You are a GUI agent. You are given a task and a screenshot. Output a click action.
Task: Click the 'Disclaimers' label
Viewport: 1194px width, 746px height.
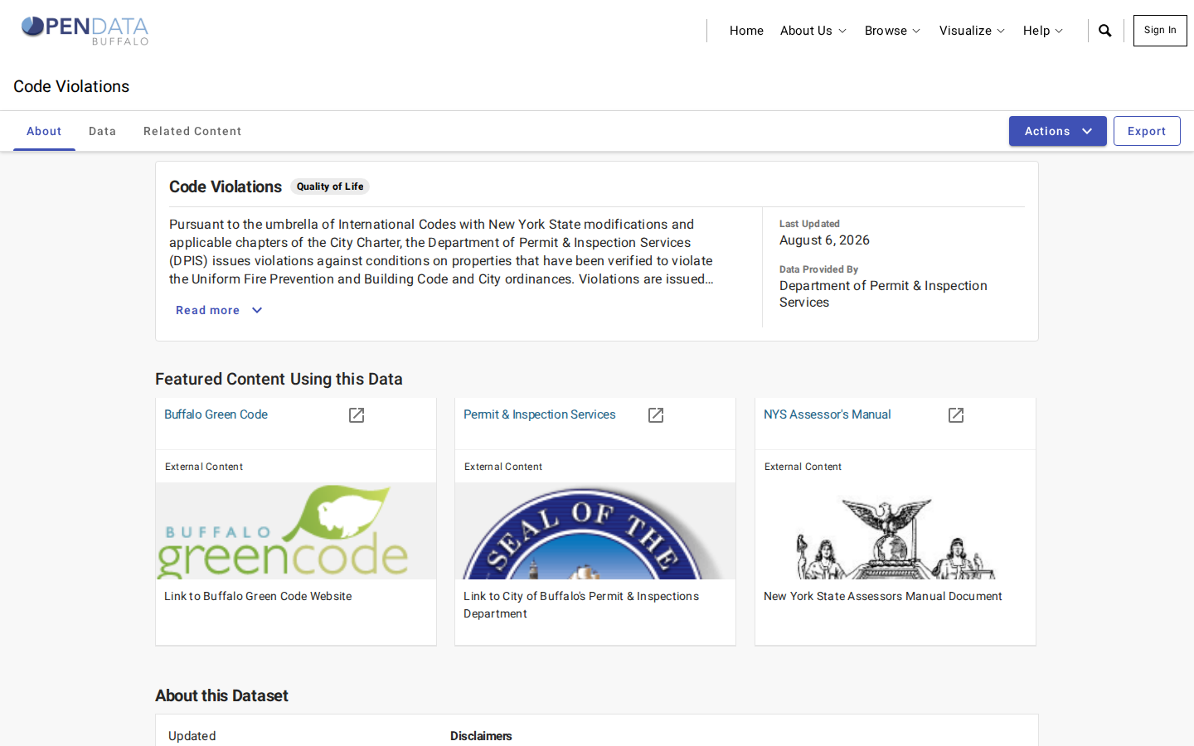481,736
